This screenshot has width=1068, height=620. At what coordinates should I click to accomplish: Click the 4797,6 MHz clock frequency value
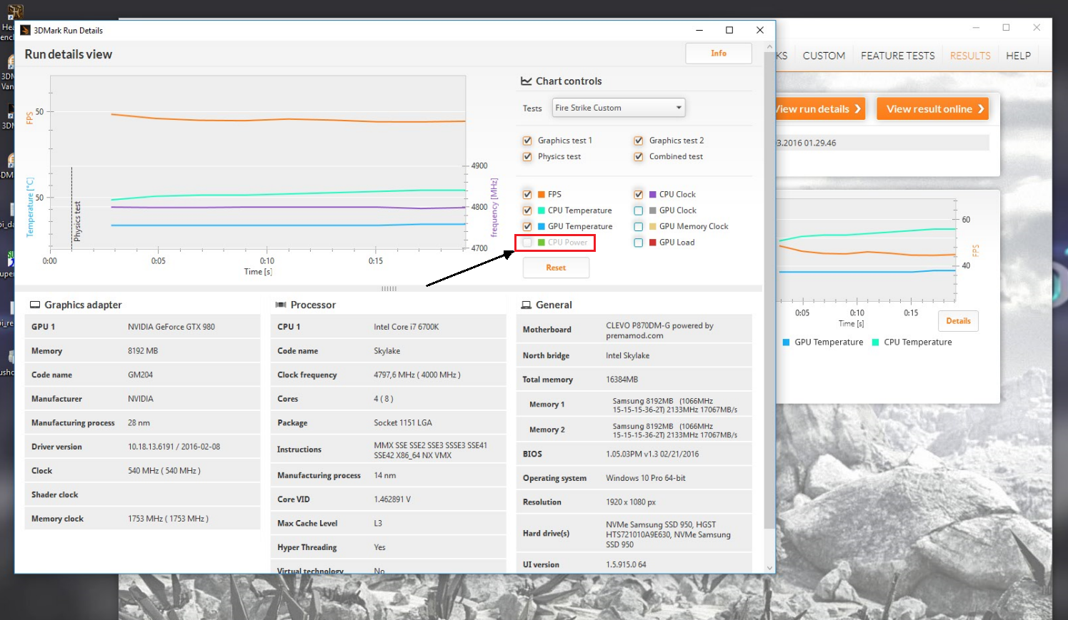coord(417,375)
